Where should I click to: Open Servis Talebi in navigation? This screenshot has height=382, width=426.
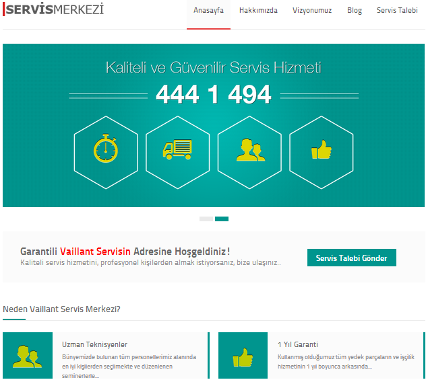[x=397, y=11]
